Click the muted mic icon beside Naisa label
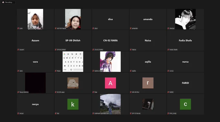Image resolution: width=220 pixels, height=122 pixels. (x=131, y=50)
